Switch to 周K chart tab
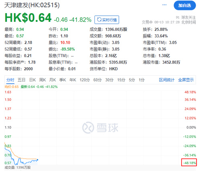Screen dimensions: 201x171 [43, 80]
